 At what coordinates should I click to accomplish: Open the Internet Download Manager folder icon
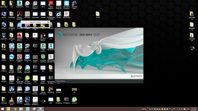pyautogui.click(x=43, y=90)
